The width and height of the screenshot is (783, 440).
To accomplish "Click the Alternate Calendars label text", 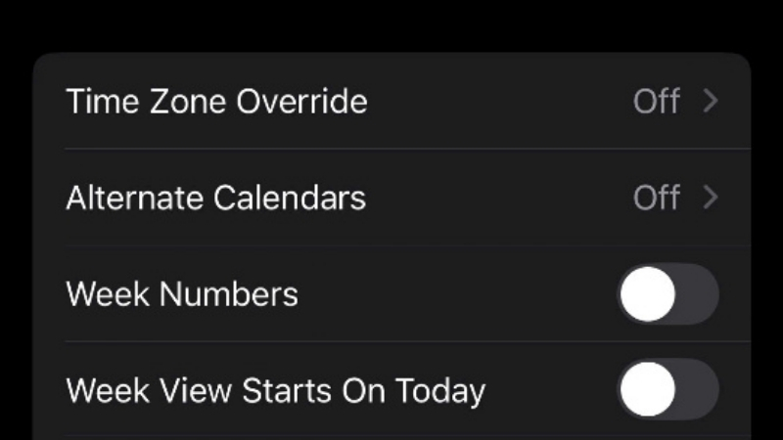I will pyautogui.click(x=216, y=198).
